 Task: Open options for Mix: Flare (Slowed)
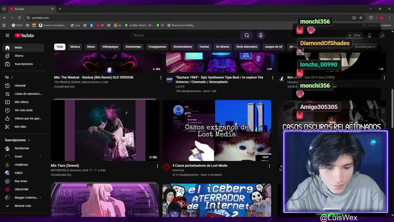coord(157,166)
